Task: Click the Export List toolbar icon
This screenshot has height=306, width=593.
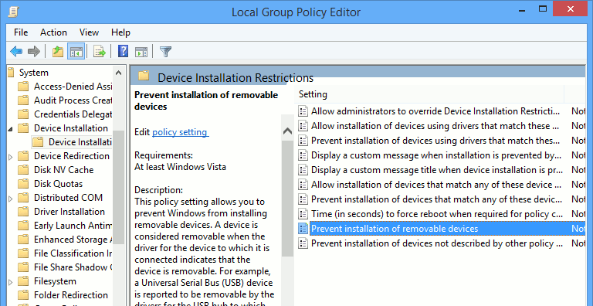Action: point(100,51)
